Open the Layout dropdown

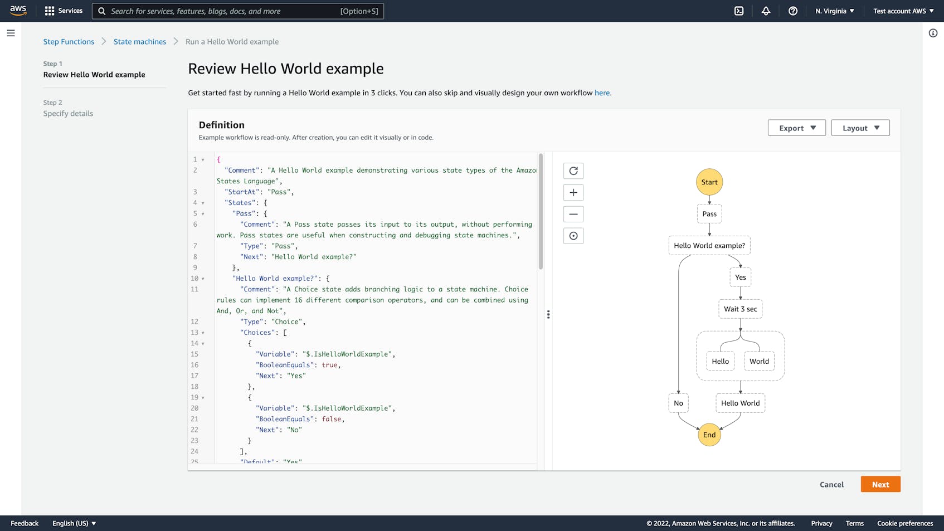(x=860, y=128)
